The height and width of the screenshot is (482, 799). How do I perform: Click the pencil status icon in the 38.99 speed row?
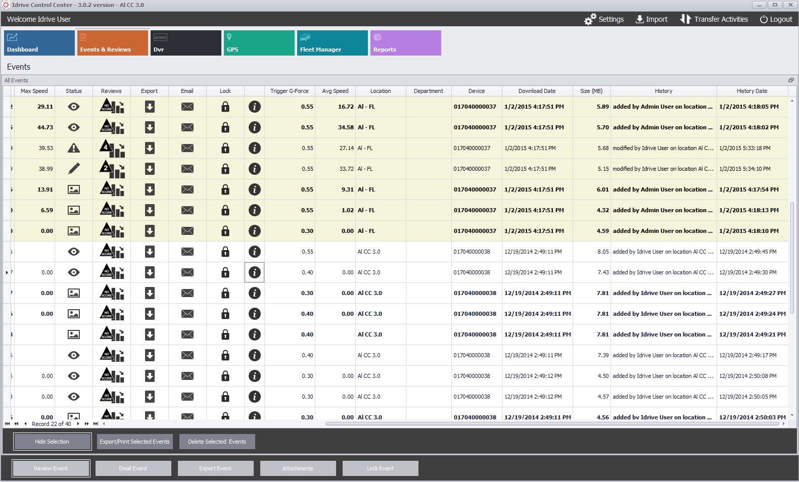point(74,169)
